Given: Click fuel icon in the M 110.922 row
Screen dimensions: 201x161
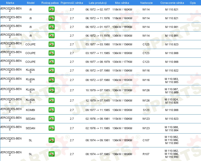Looking at the screenshot, I should pyautogui.click(x=51, y=71).
